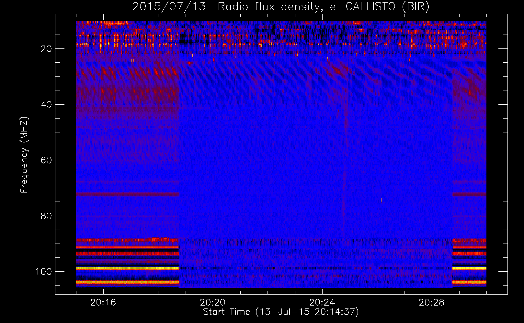The image size is (524, 323).
Task: Click the 20:20 time tick label
Action: [212, 303]
